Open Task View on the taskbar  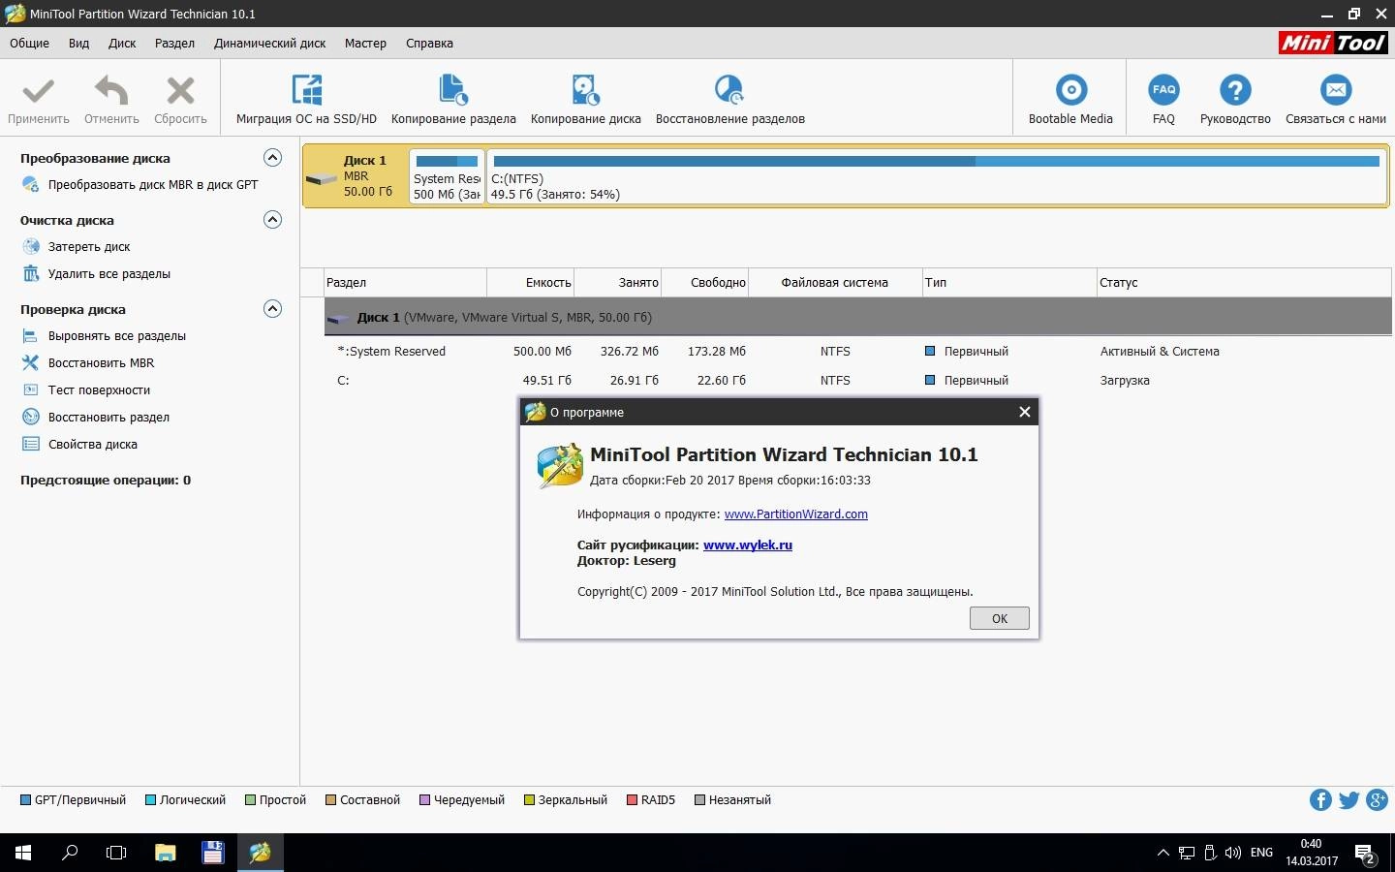tap(116, 853)
